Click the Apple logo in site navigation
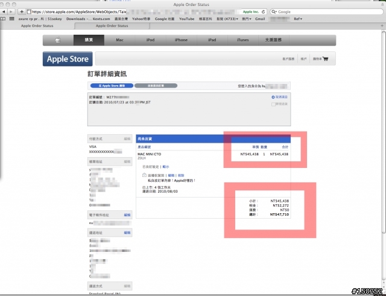 click(x=58, y=40)
